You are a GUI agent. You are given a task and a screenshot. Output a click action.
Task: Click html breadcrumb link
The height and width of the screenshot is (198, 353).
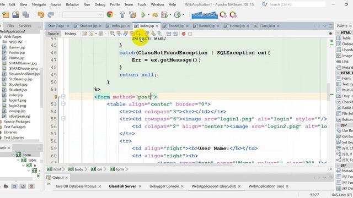(x=57, y=169)
